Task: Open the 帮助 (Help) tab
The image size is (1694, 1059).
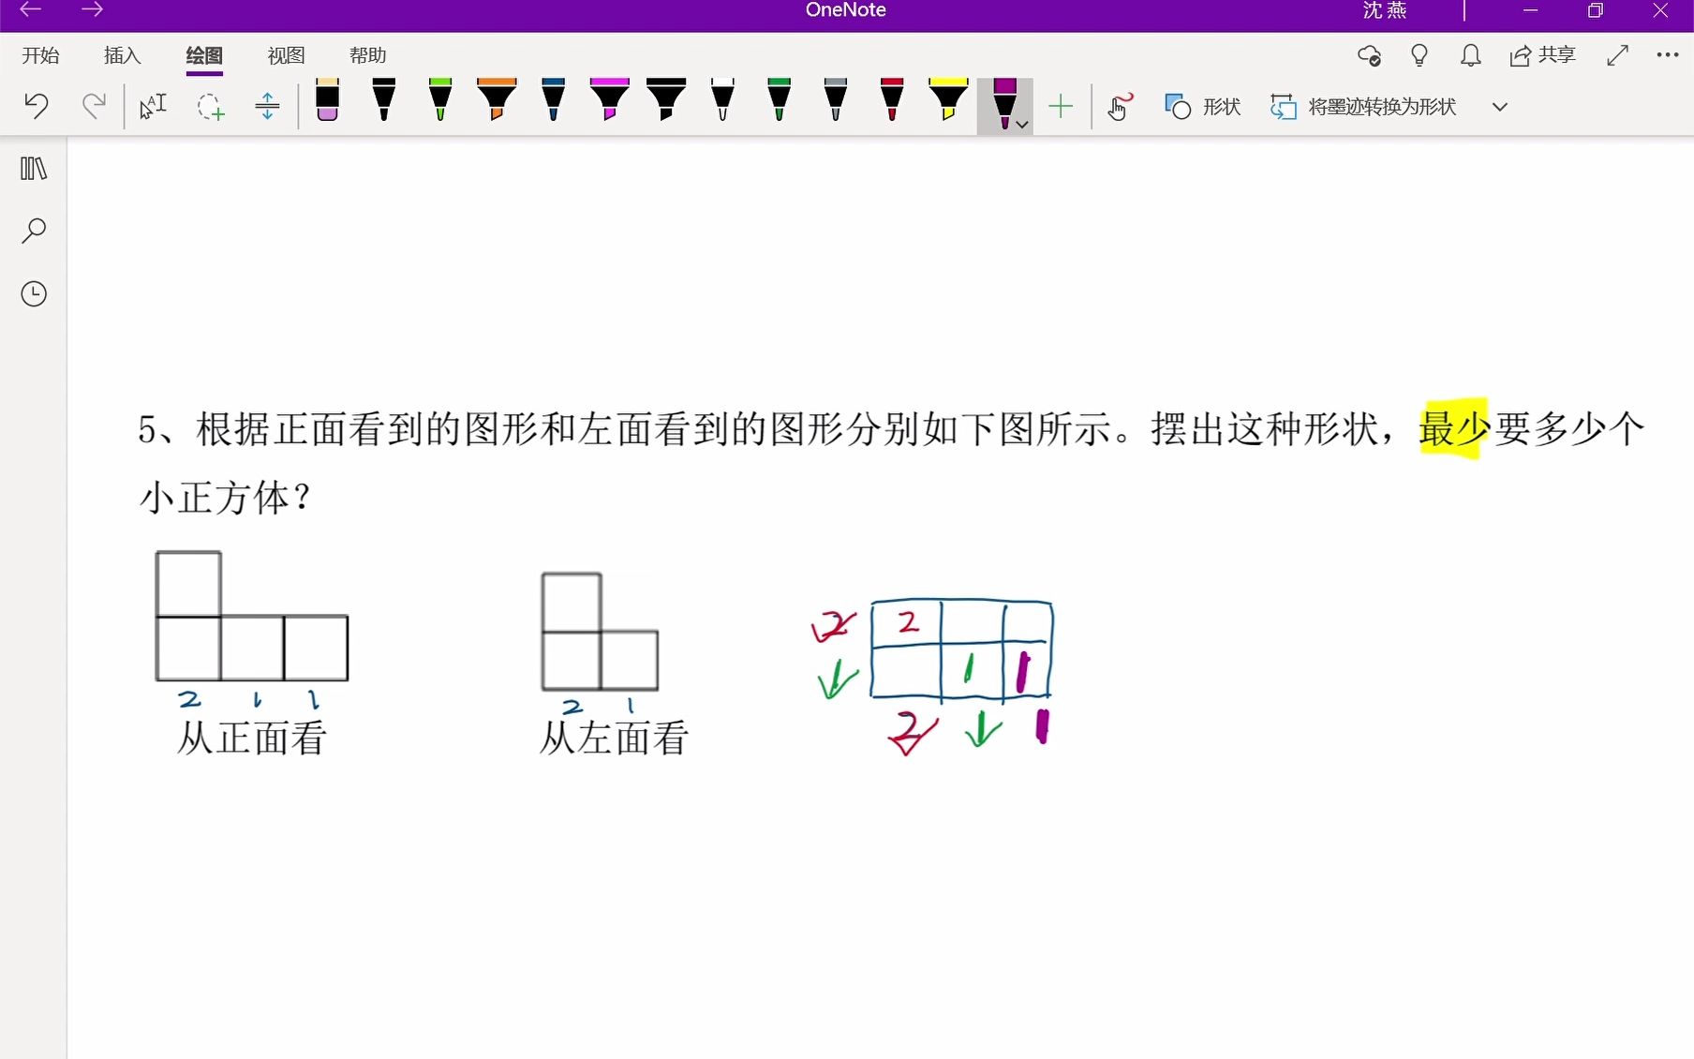Action: (367, 55)
